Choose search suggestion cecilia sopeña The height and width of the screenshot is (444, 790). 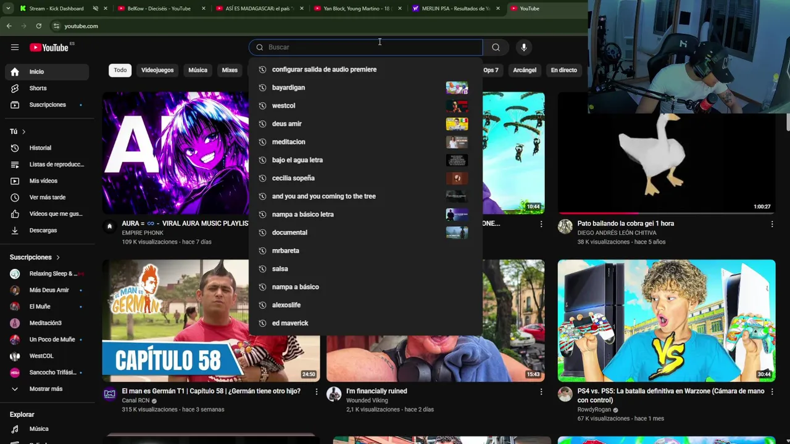point(365,178)
